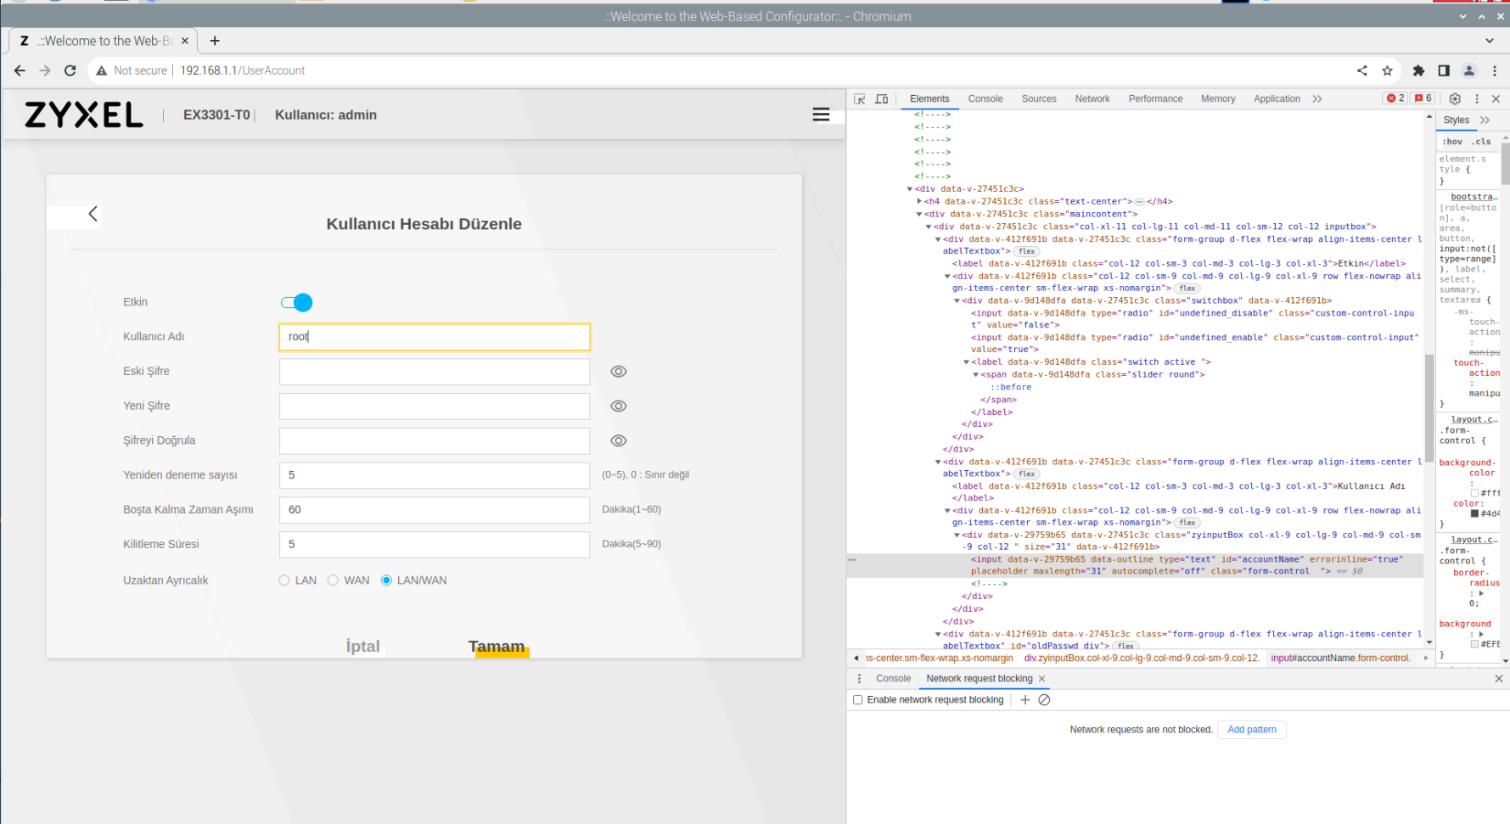Open the Console tab in DevTools
The height and width of the screenshot is (824, 1510).
click(x=985, y=99)
